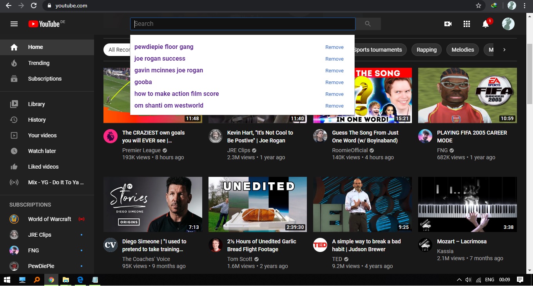Choose the "pewdiepie floor gang" suggestion
This screenshot has width=533, height=286.
164,47
